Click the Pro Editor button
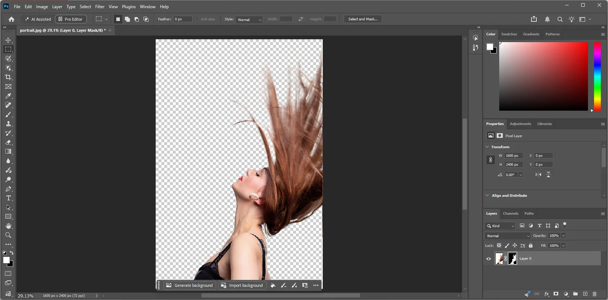The width and height of the screenshot is (608, 300). [x=70, y=19]
